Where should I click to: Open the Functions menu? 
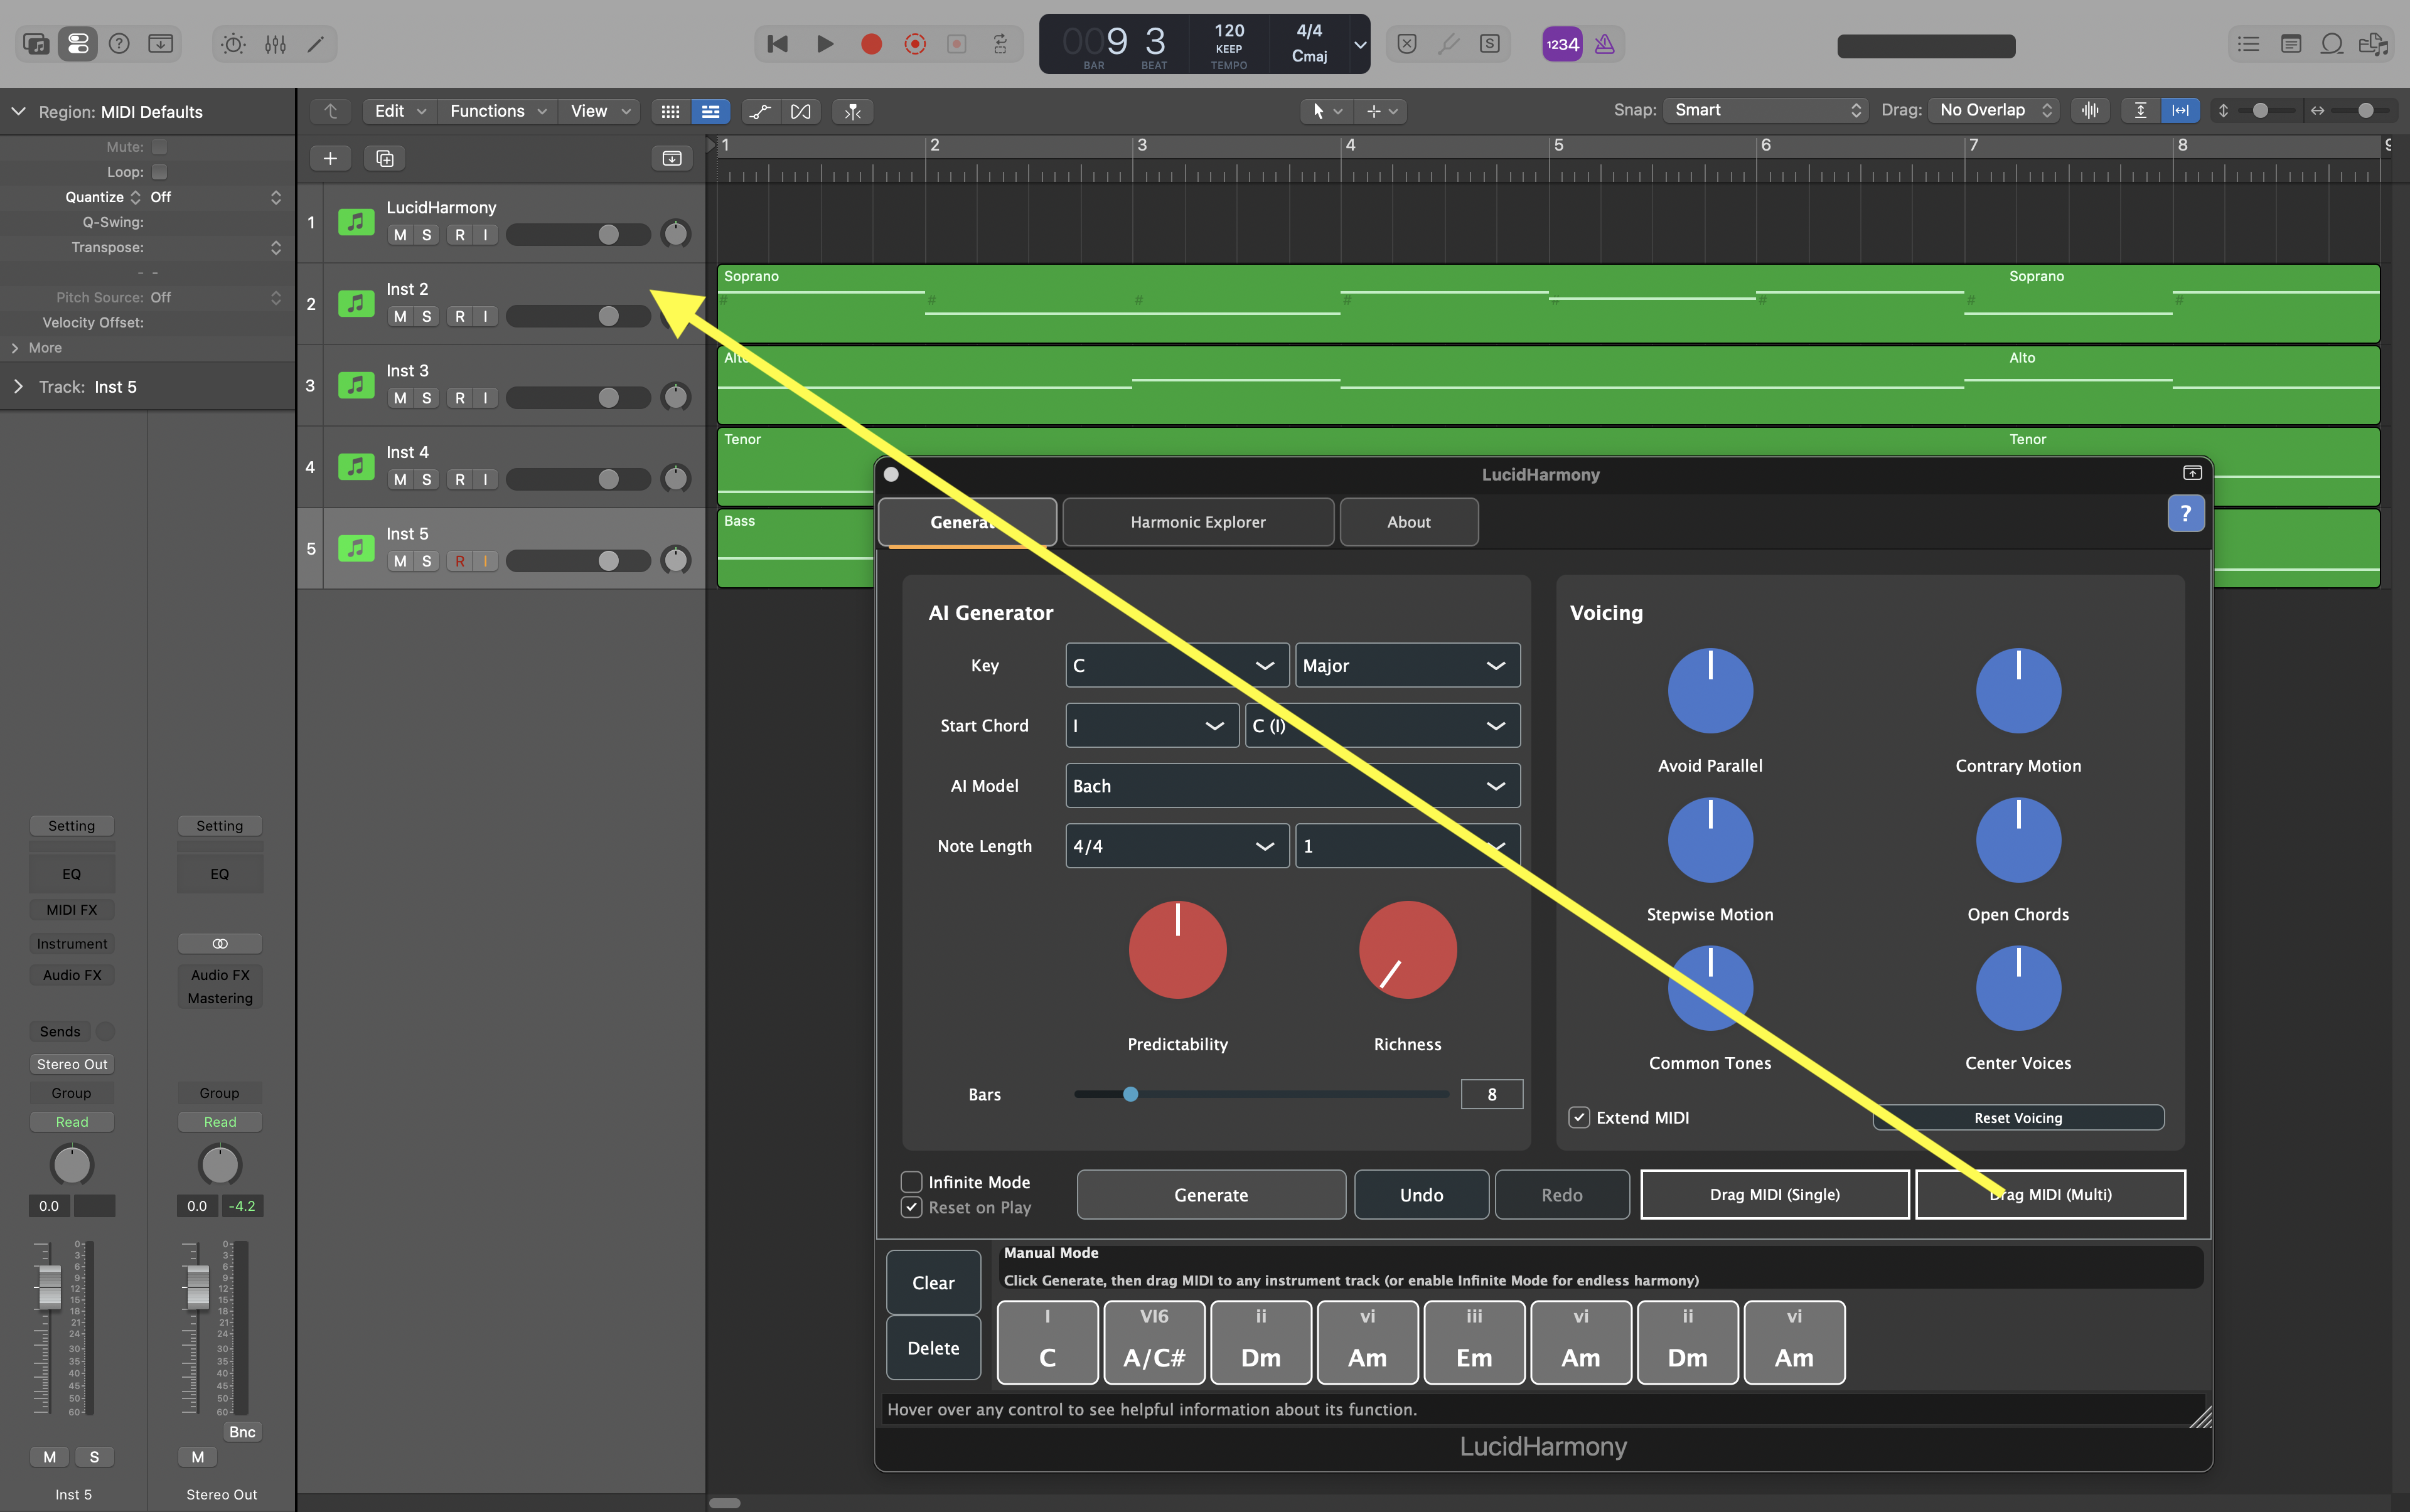pos(497,111)
